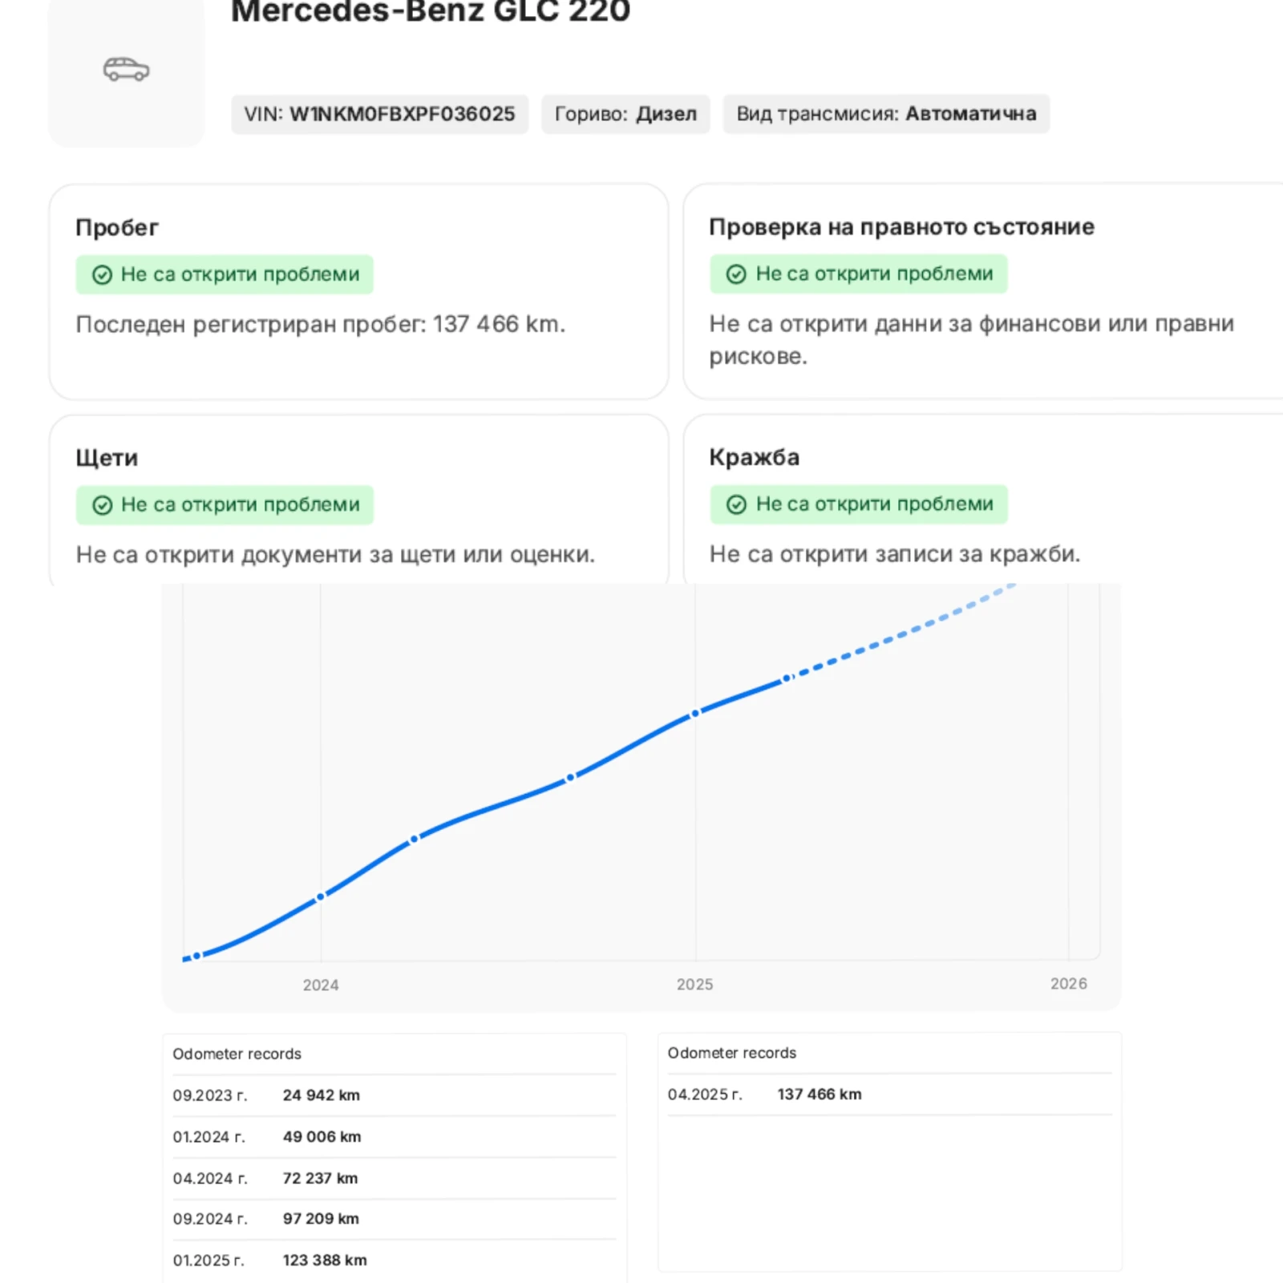Click the chart data point on 2024 gridline
1283x1283 pixels.
(321, 896)
